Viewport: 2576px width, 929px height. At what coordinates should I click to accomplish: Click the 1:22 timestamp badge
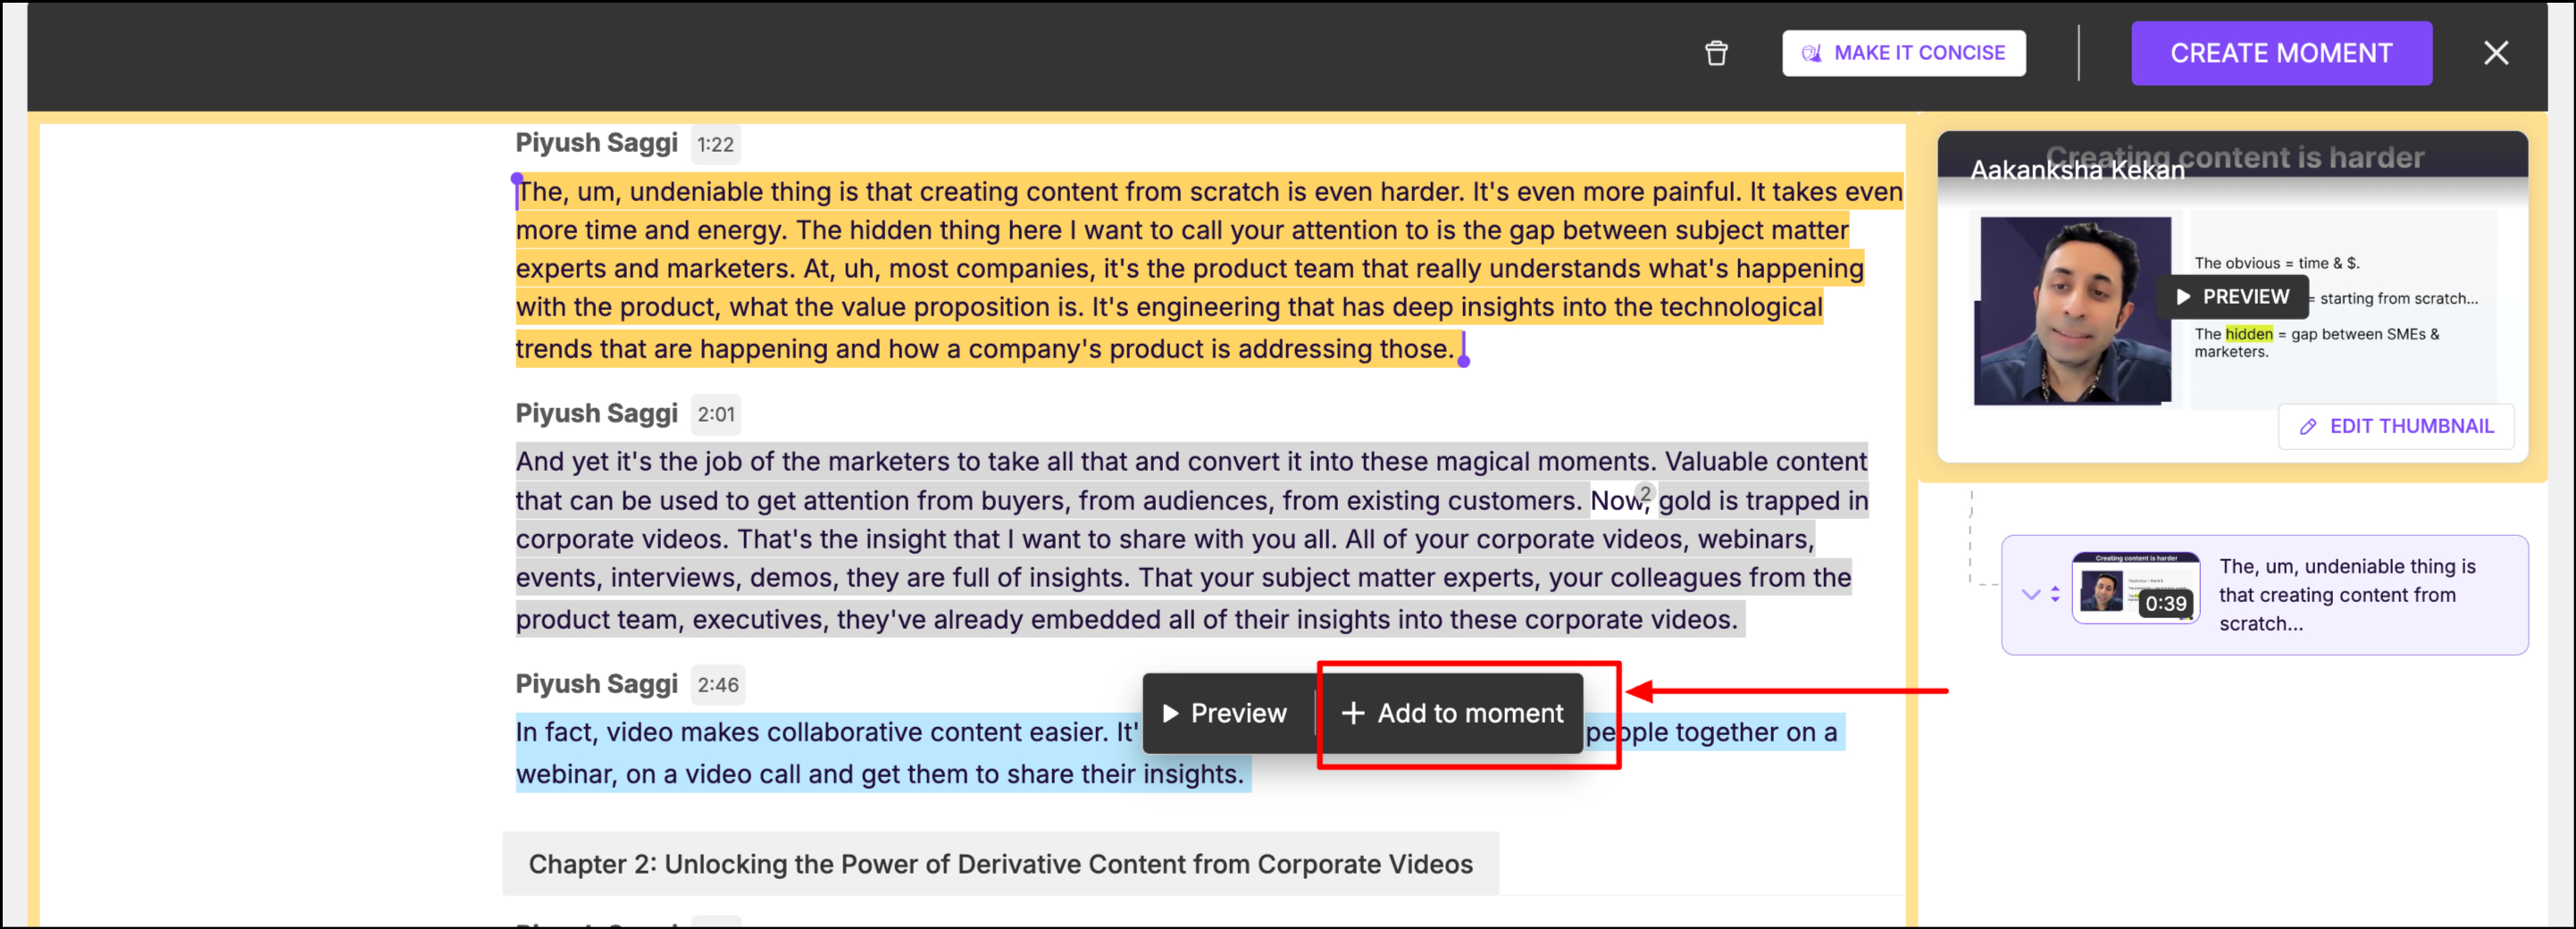tap(715, 145)
